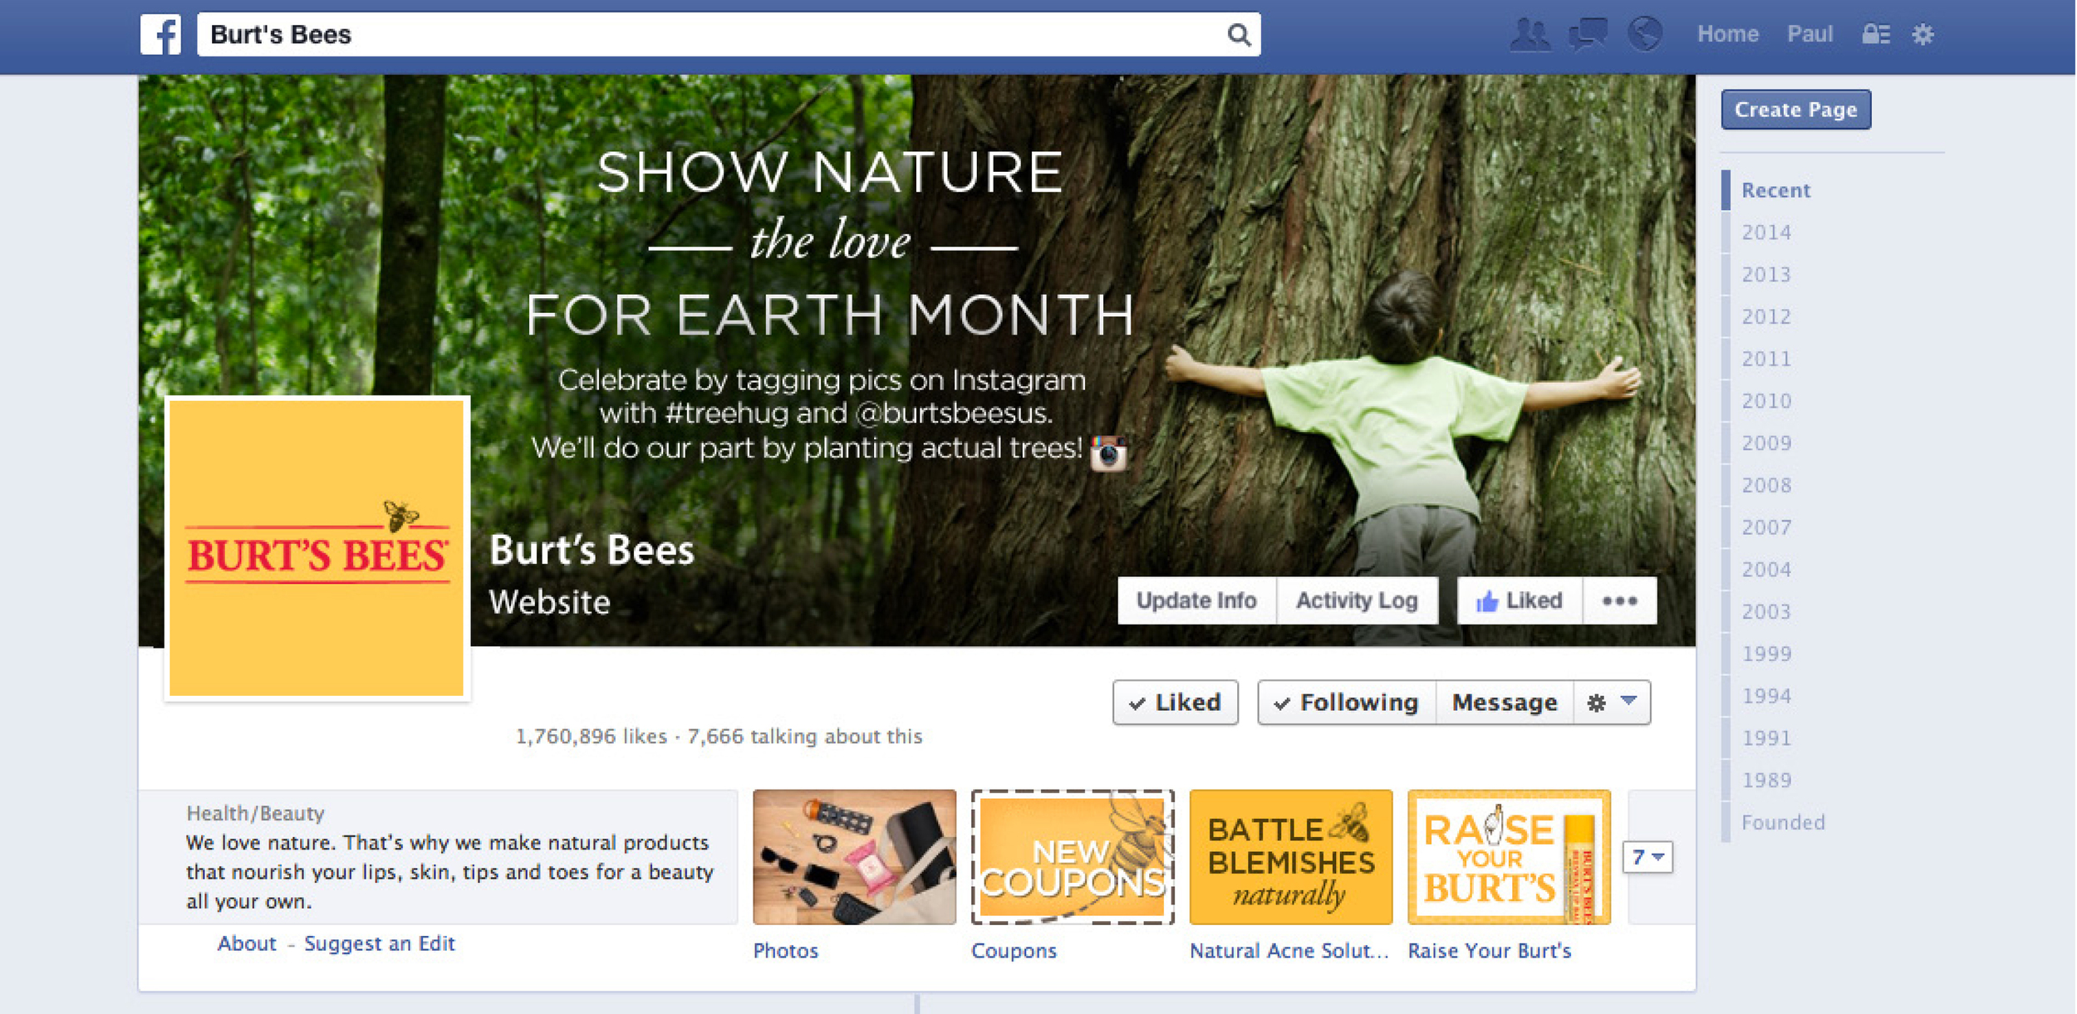
Task: Open the gear dropdown beside Message
Action: 1612,703
